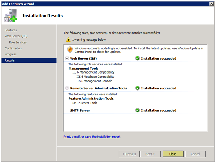Select the Features step in sidebar
The height and width of the screenshot is (163, 216).
coord(11,30)
